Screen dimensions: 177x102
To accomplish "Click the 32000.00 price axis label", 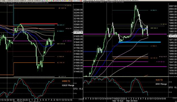I will [x=78, y=30].
